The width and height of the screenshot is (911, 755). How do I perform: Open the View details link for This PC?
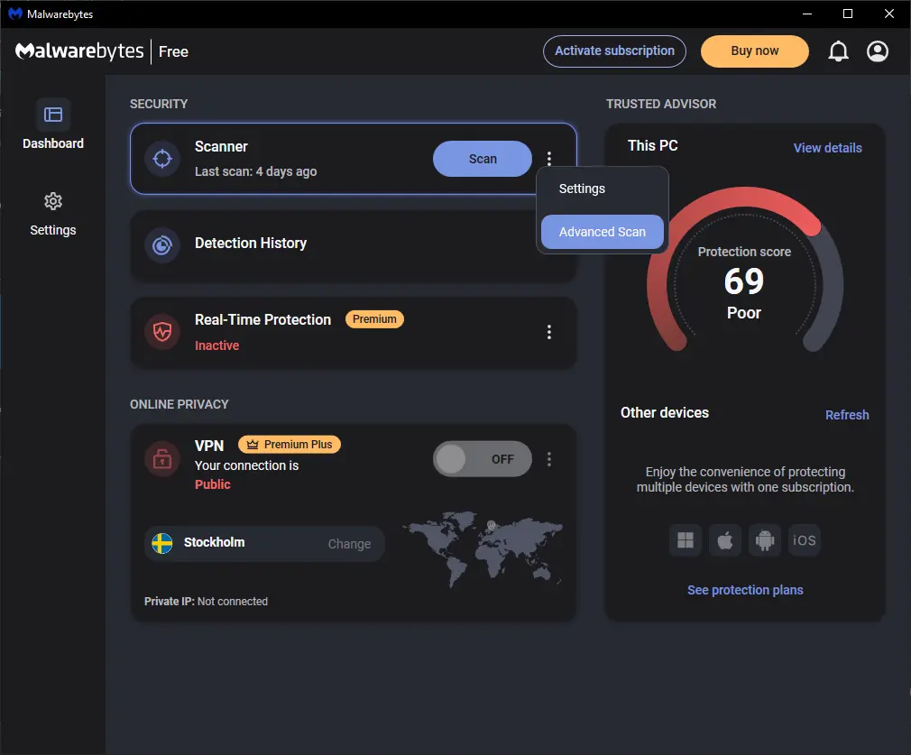pyautogui.click(x=827, y=148)
